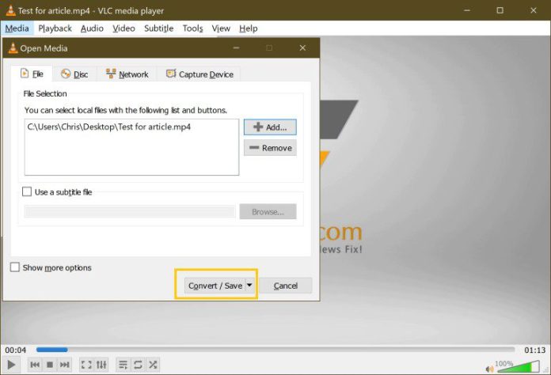551x375 pixels.
Task: Click VLC cone icon in main title bar
Action: coord(11,10)
